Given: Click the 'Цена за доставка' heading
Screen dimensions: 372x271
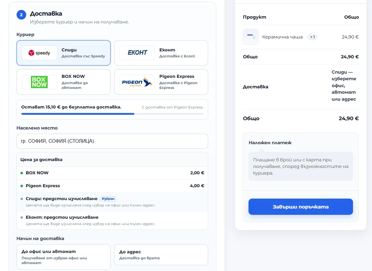Looking at the screenshot, I should pyautogui.click(x=41, y=160).
